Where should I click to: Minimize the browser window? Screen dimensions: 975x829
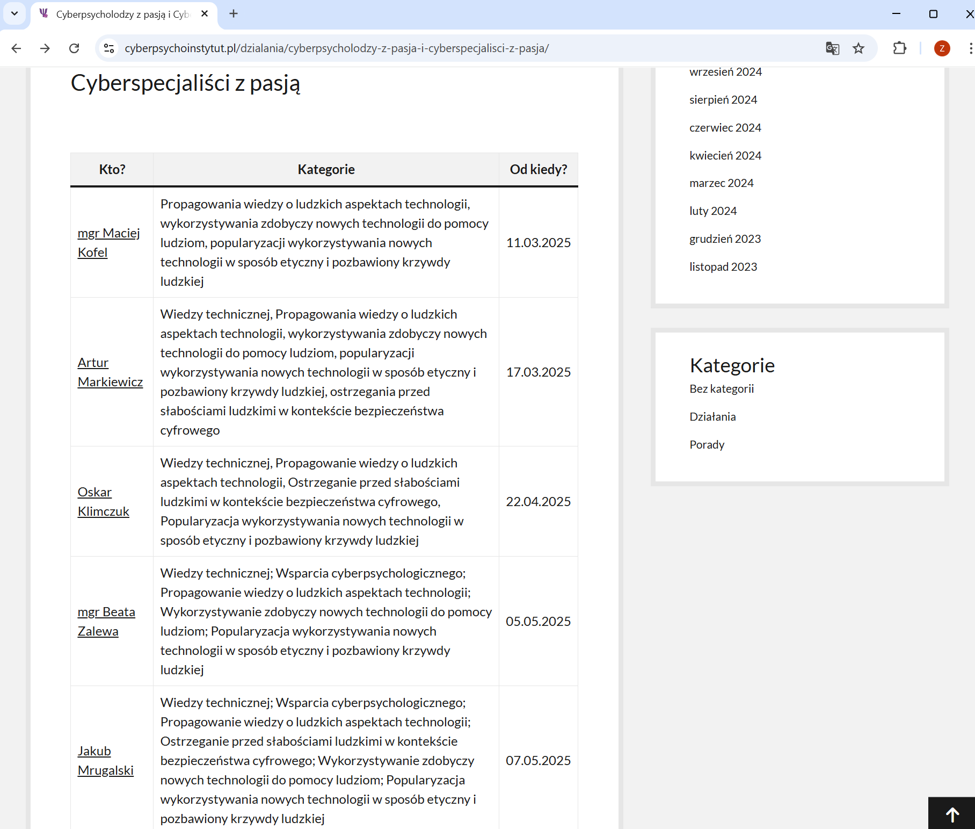tap(896, 14)
